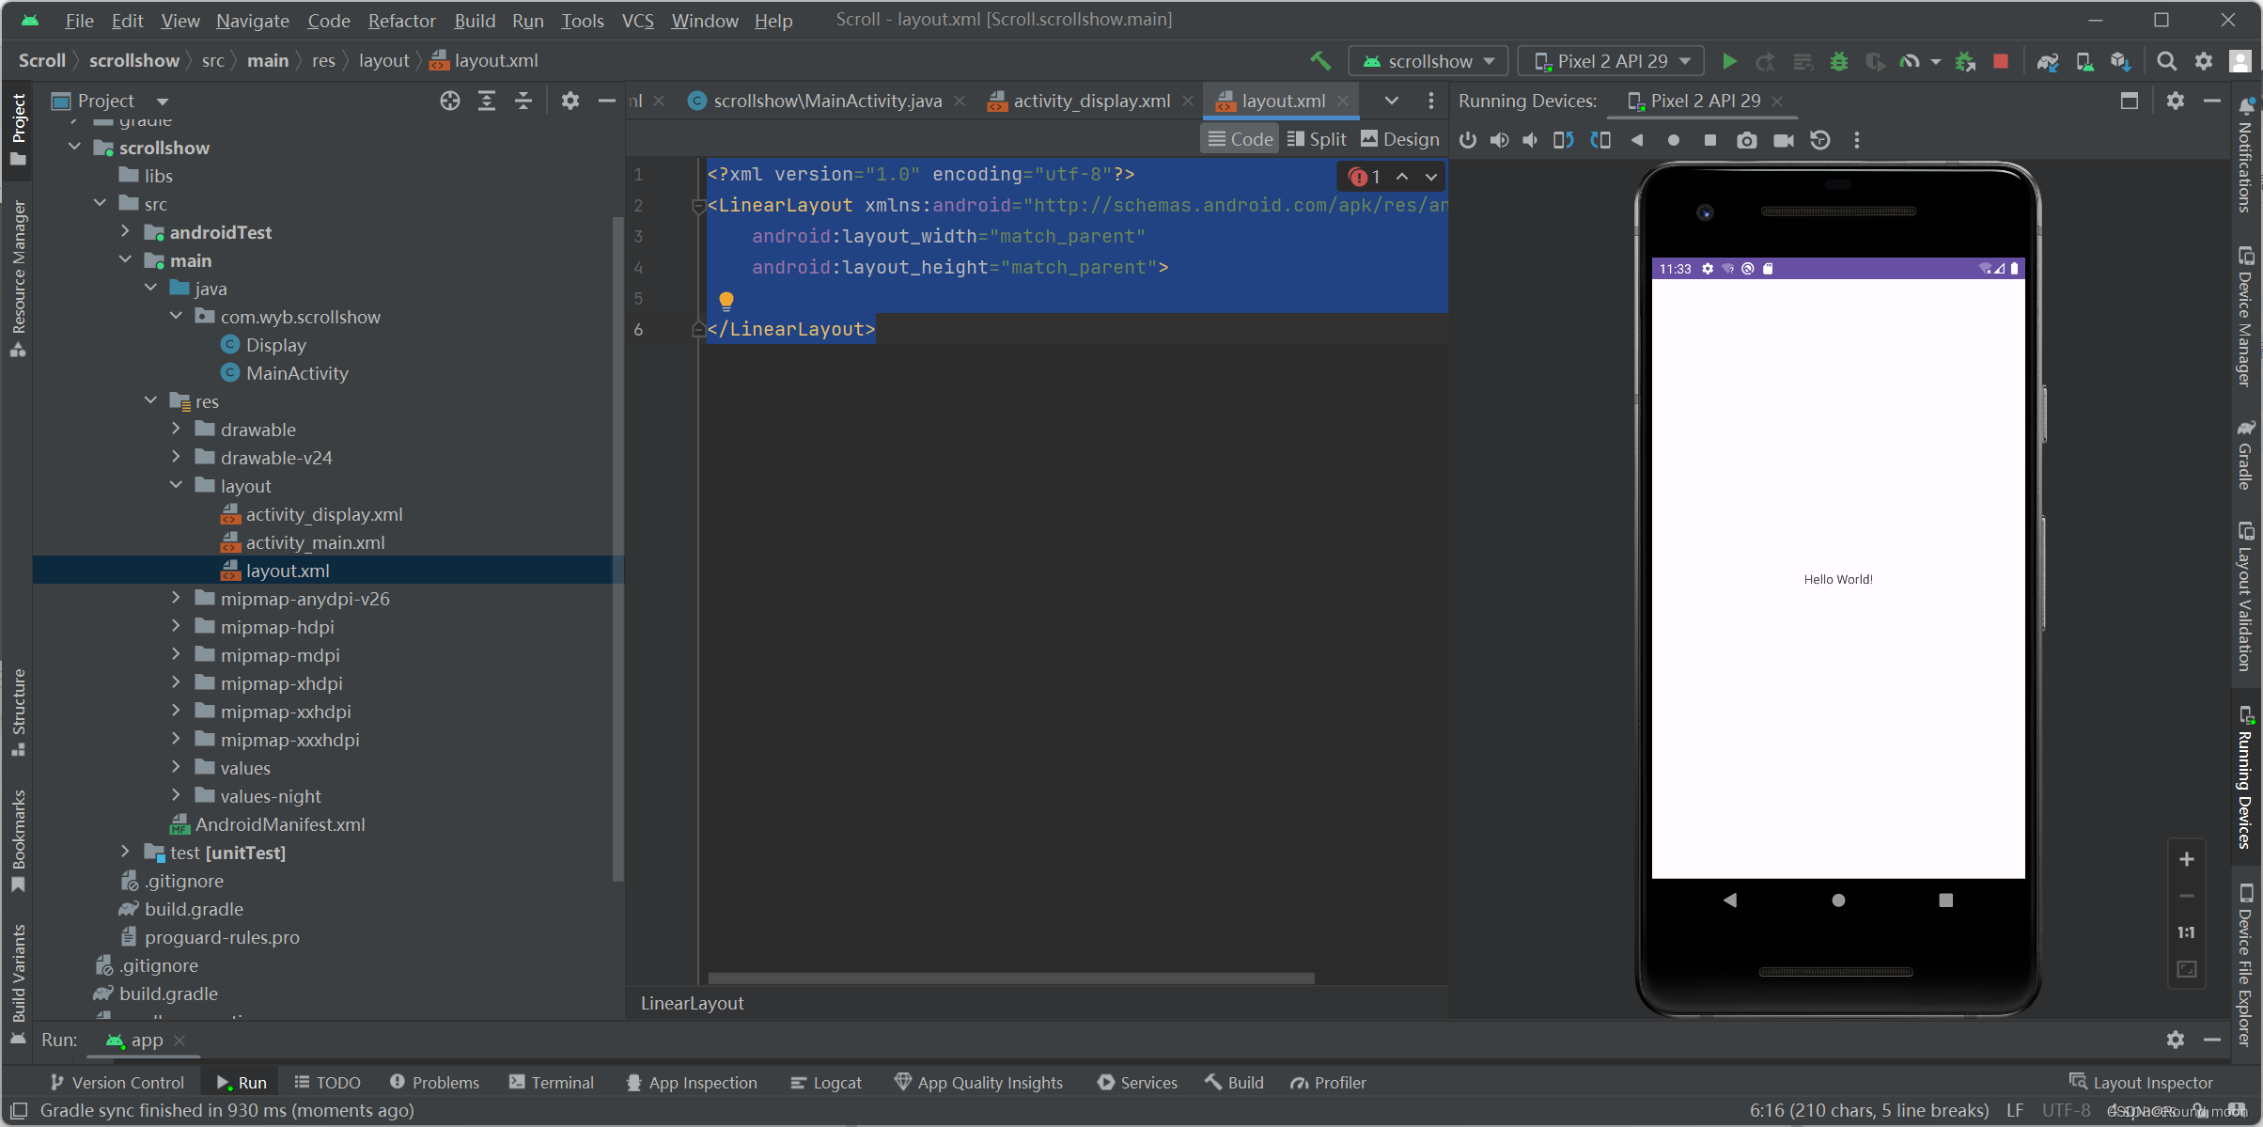Viewport: 2263px width, 1127px height.
Task: Take emulator screenshot camera icon
Action: (1747, 140)
